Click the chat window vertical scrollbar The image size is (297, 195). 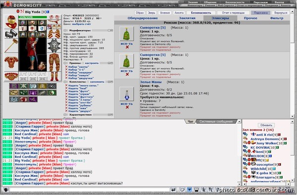pos(239,152)
